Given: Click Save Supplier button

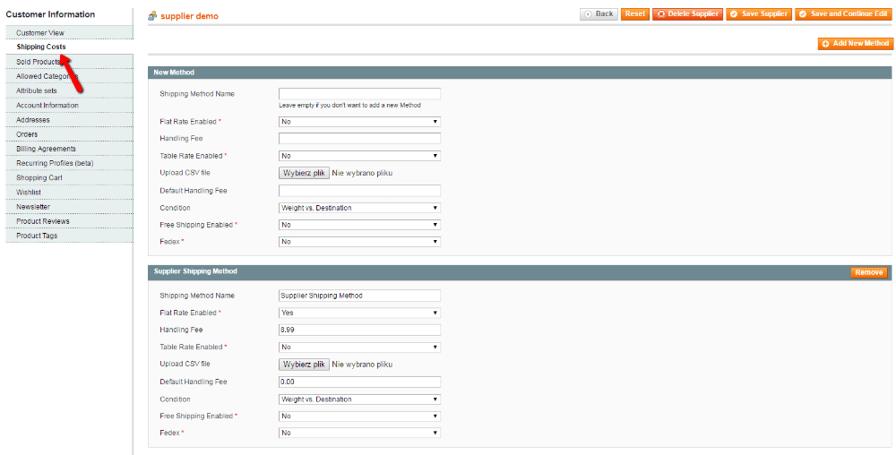Looking at the screenshot, I should tap(758, 14).
